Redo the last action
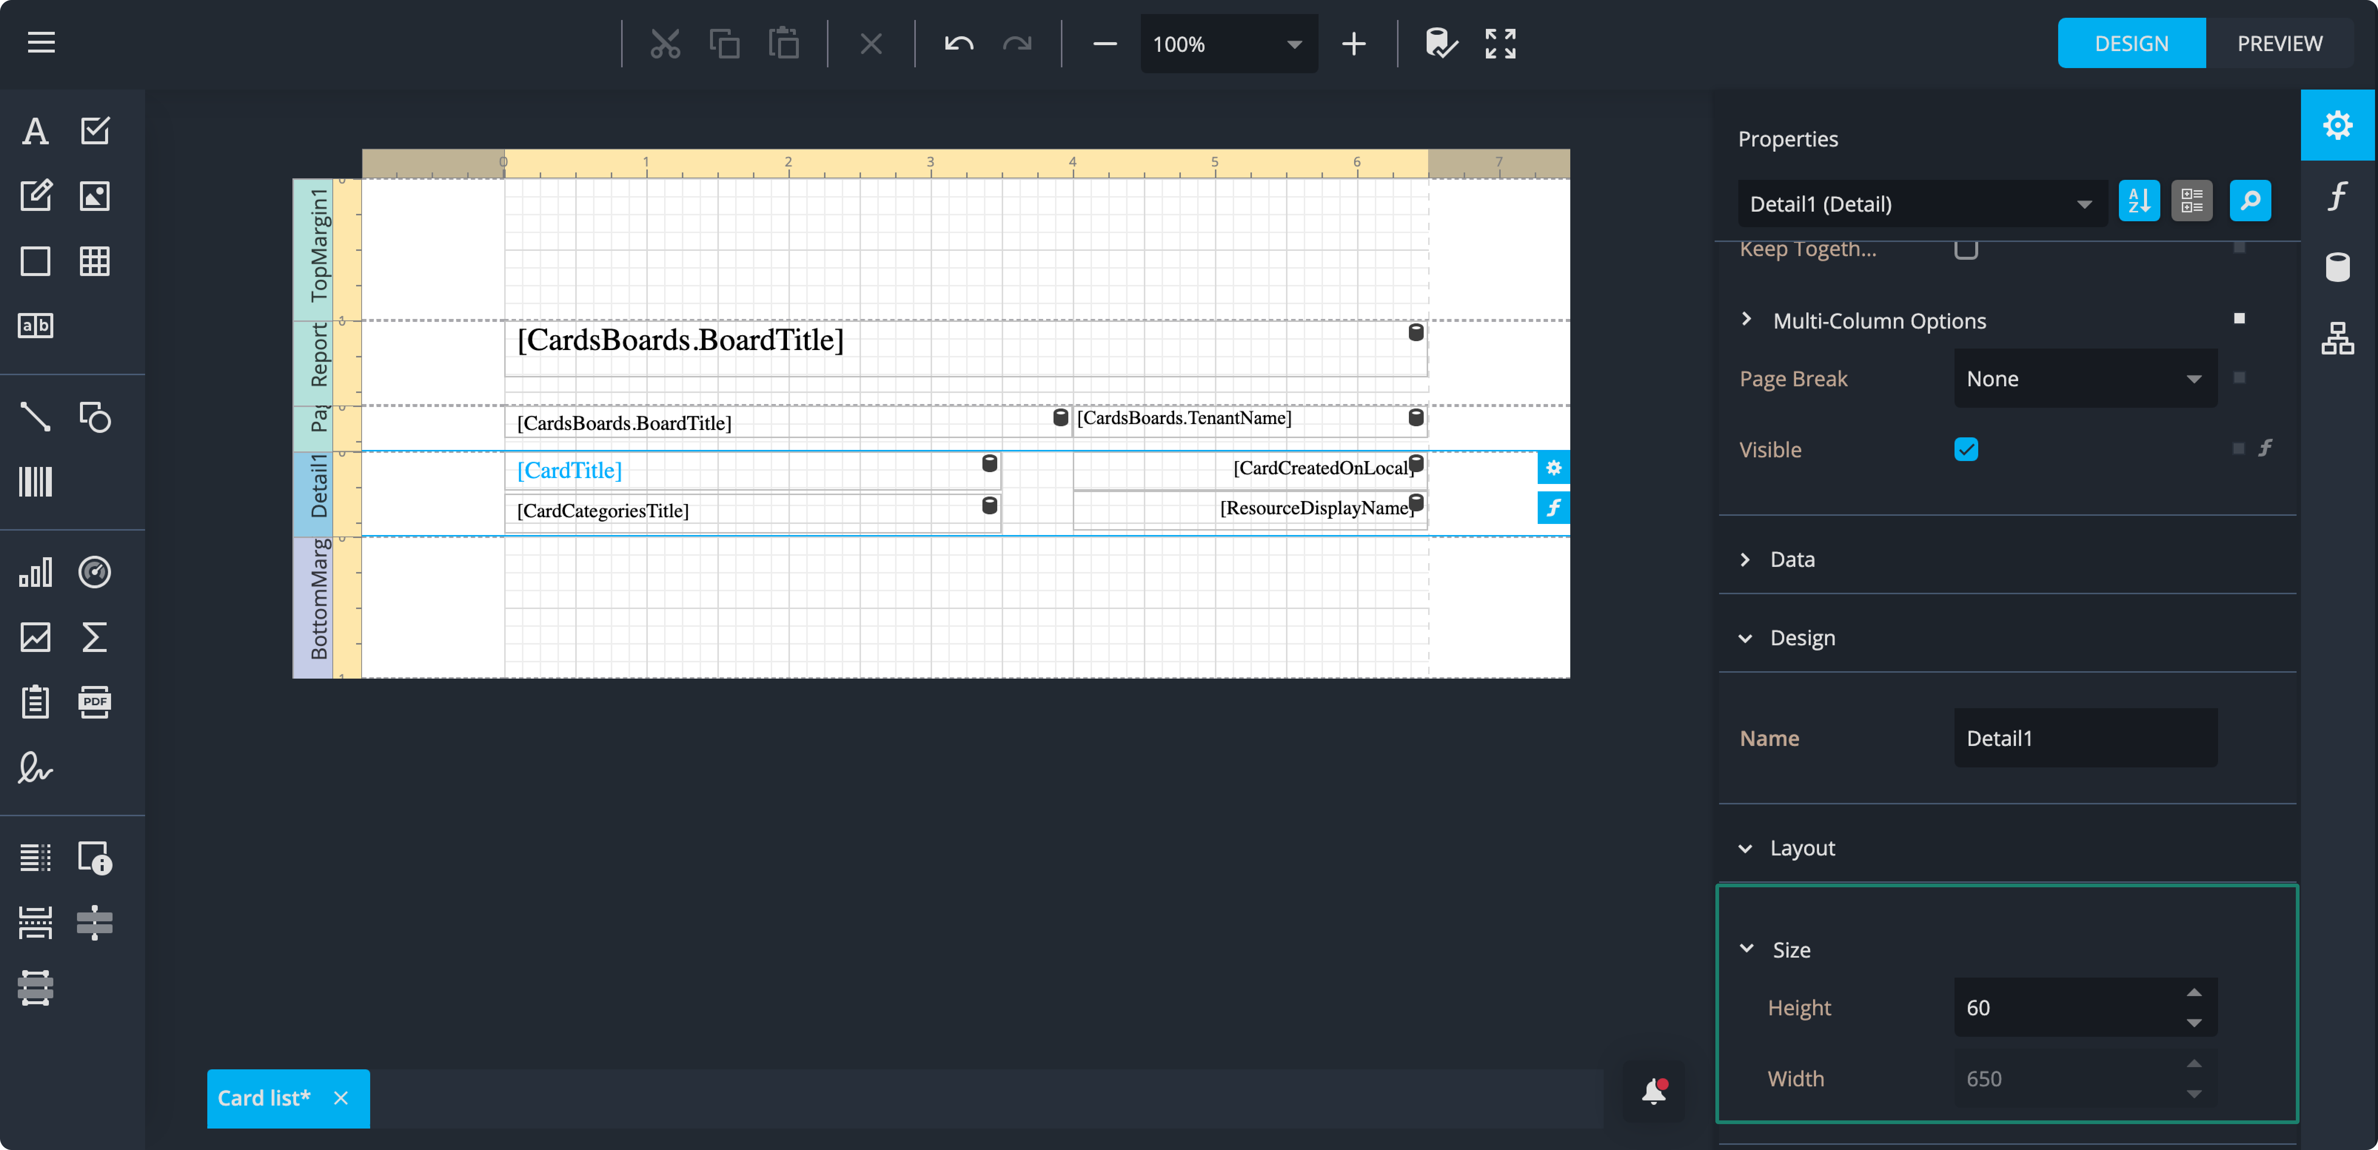 click(1017, 43)
